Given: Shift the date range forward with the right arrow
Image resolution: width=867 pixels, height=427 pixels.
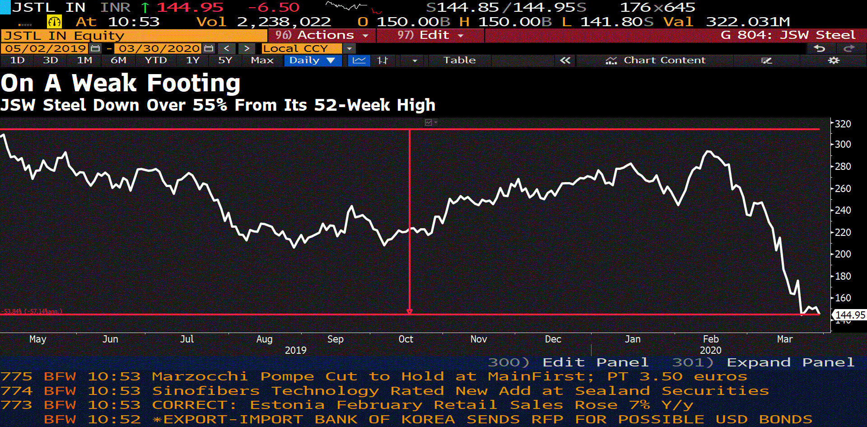Looking at the screenshot, I should tap(247, 48).
